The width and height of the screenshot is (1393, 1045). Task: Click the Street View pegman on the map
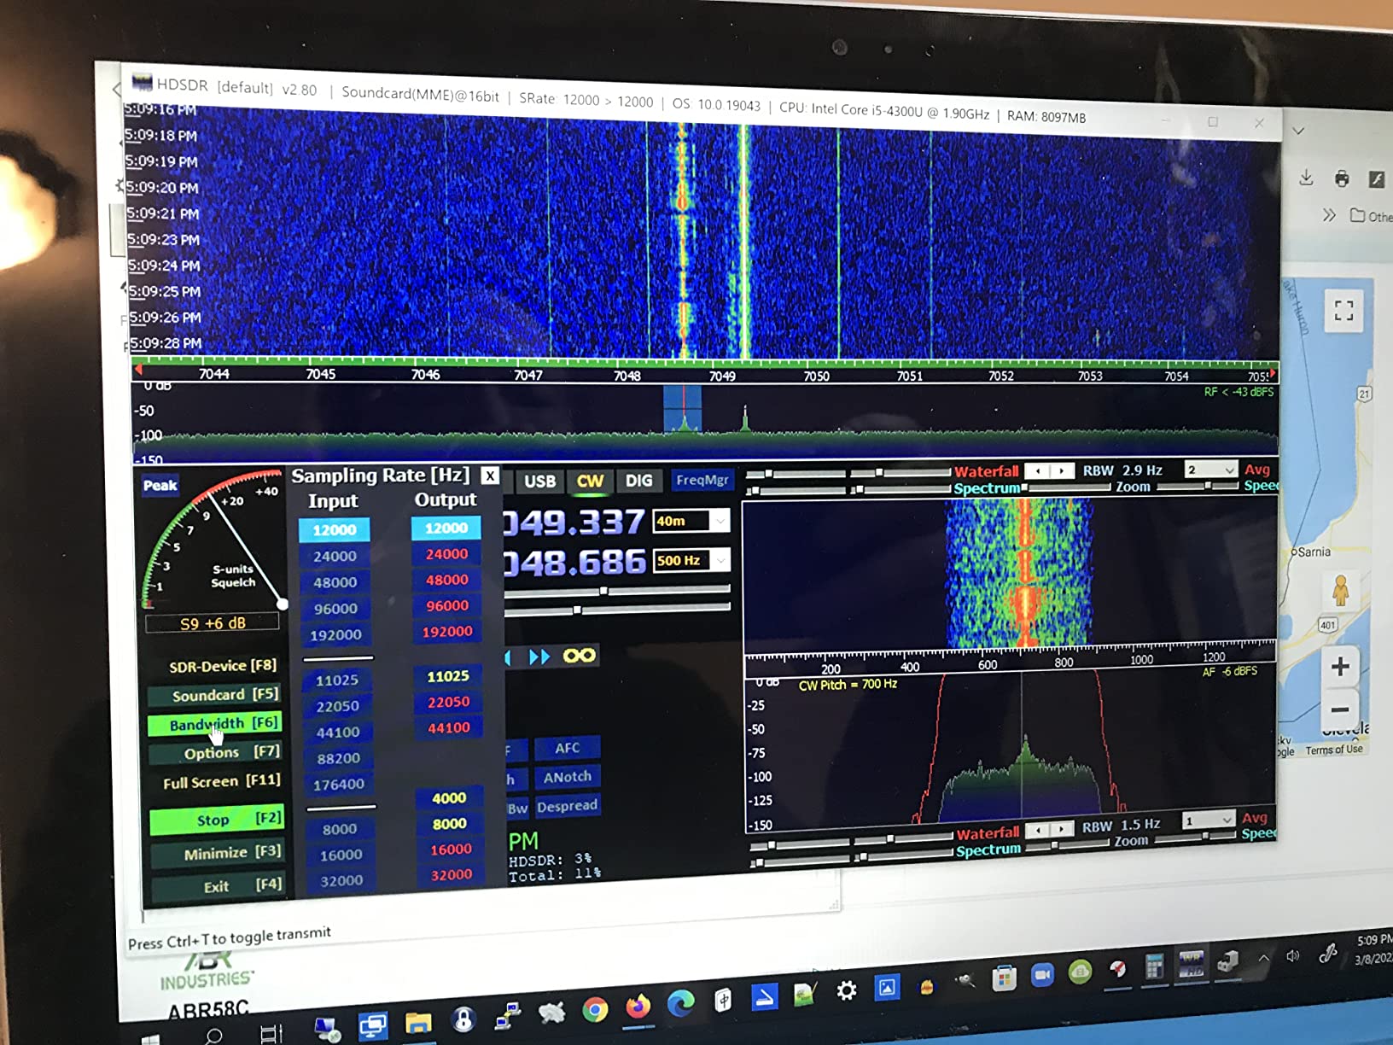coord(1340,590)
